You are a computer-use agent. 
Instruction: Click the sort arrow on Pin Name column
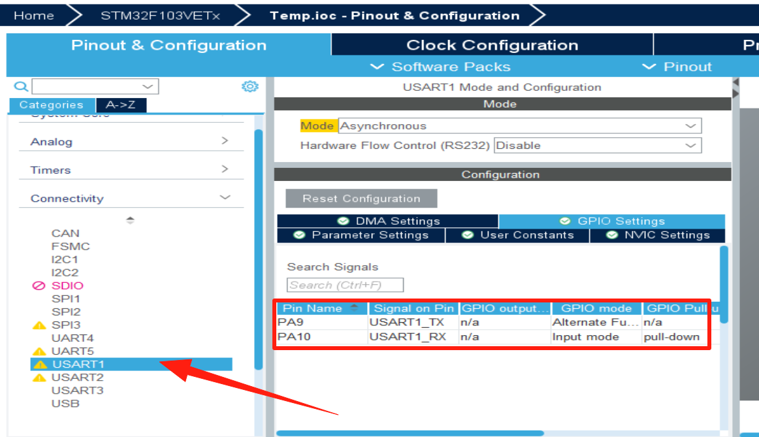[x=354, y=308]
